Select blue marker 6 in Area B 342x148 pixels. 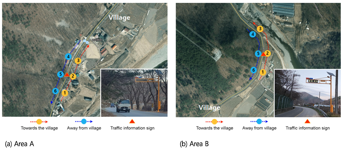click(x=253, y=70)
